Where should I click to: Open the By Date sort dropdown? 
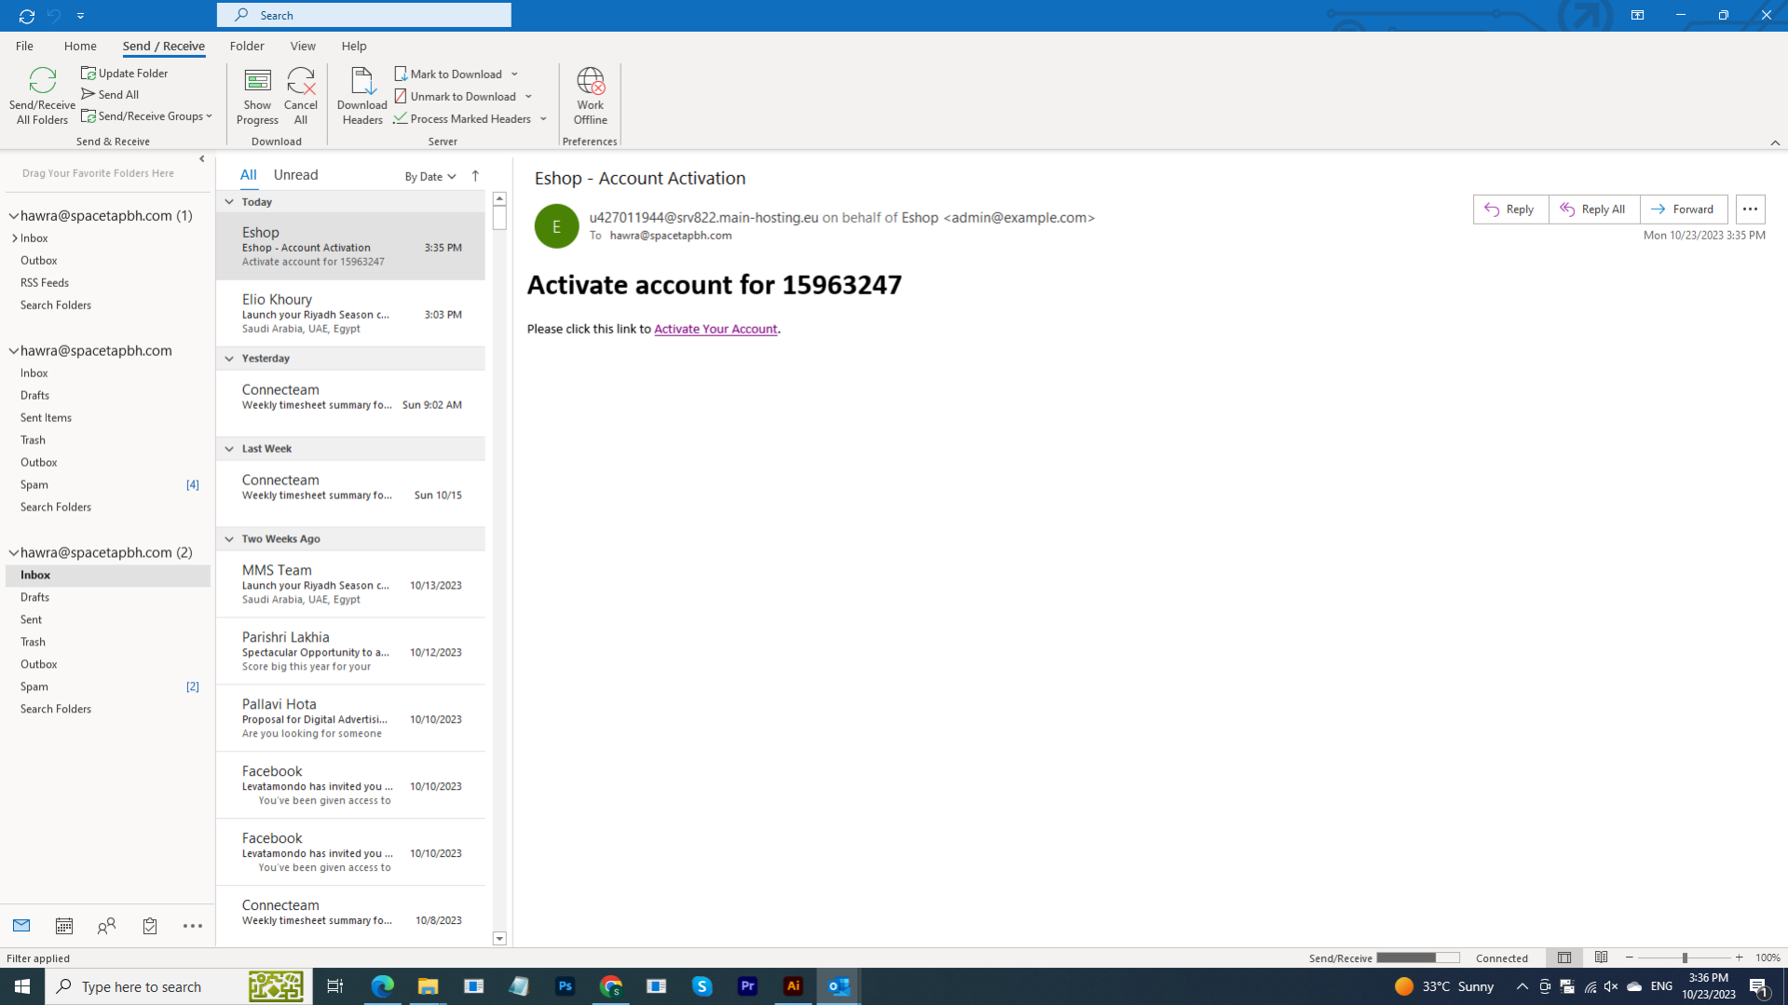430,176
